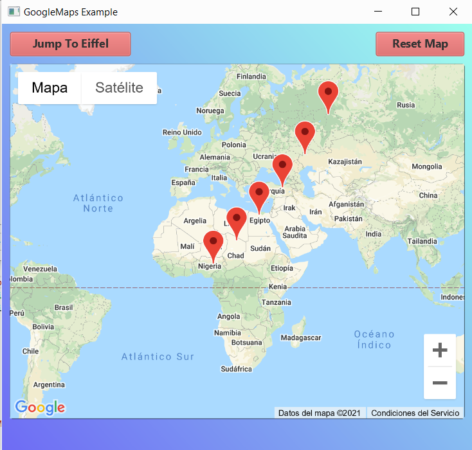Screen dimensions: 472x450
Task: Click the Finlandia label on map
Action: pyautogui.click(x=251, y=76)
